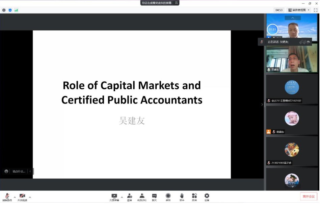Open the Invite (邀请) icon

point(130,196)
